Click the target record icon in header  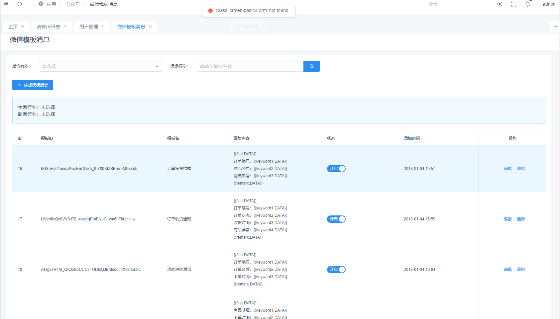500,4
